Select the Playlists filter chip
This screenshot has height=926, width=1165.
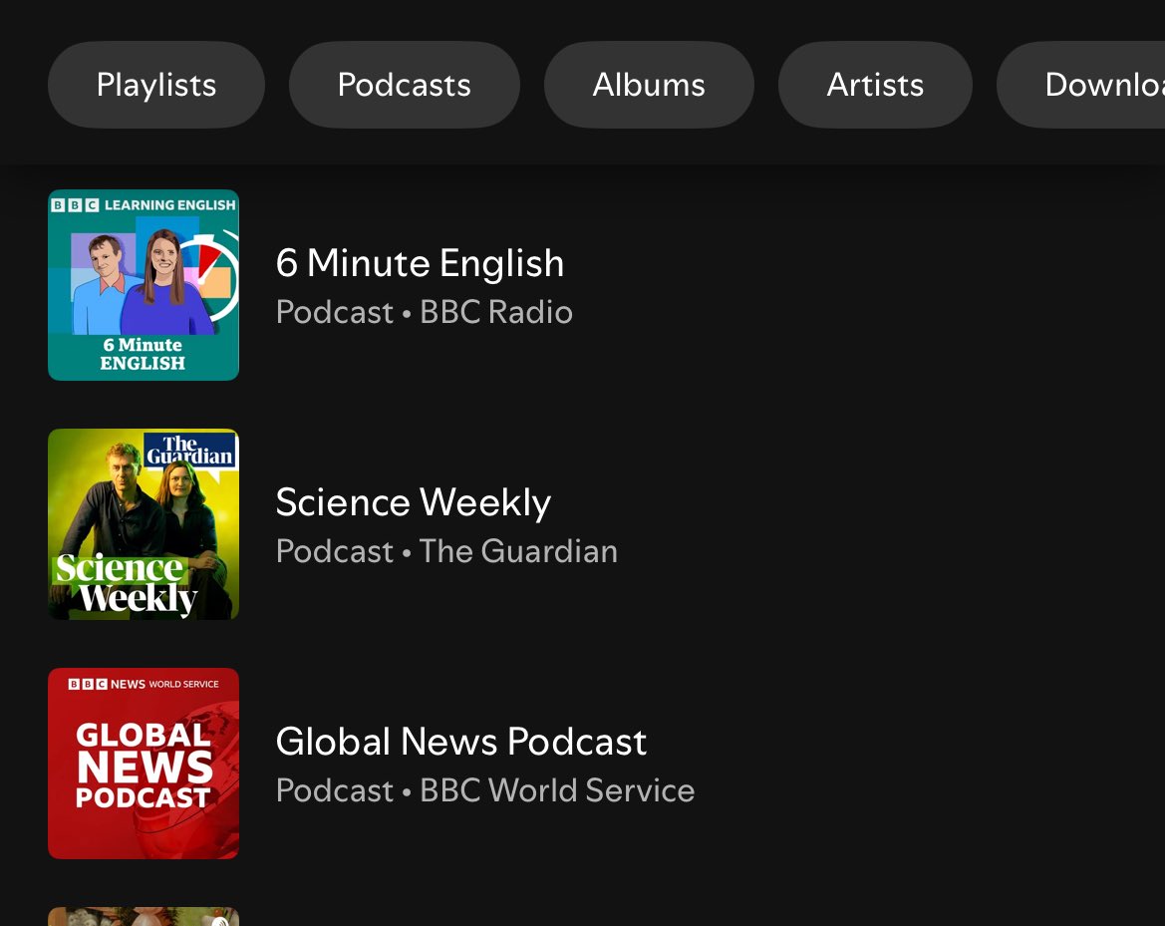[156, 85]
